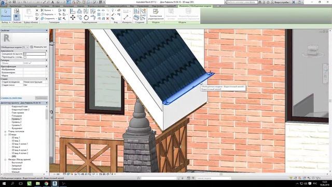Open the Вставка ribbon tab

coord(56,6)
